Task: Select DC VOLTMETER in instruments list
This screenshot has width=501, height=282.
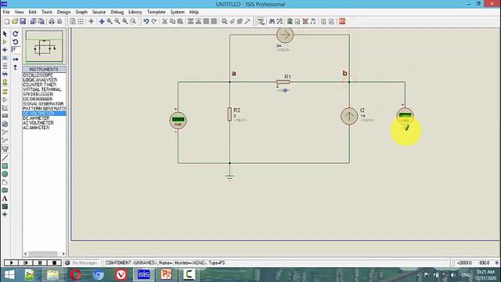Action: [x=44, y=114]
